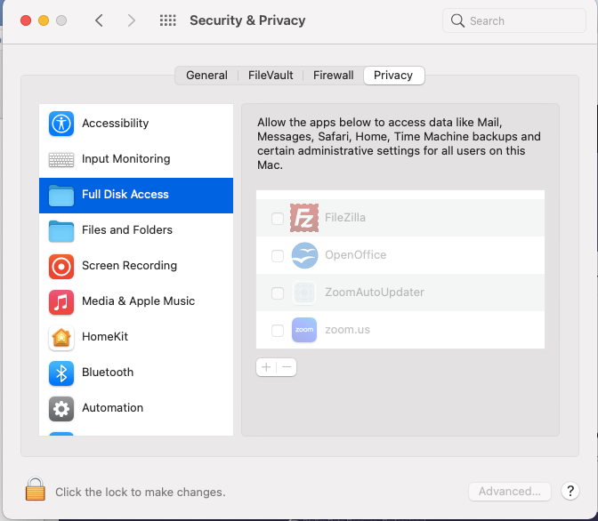Select the Input Monitoring keyboard icon
The image size is (598, 521).
pos(61,159)
